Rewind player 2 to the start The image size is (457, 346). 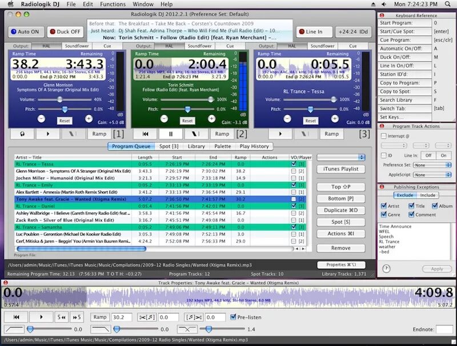coord(145,134)
